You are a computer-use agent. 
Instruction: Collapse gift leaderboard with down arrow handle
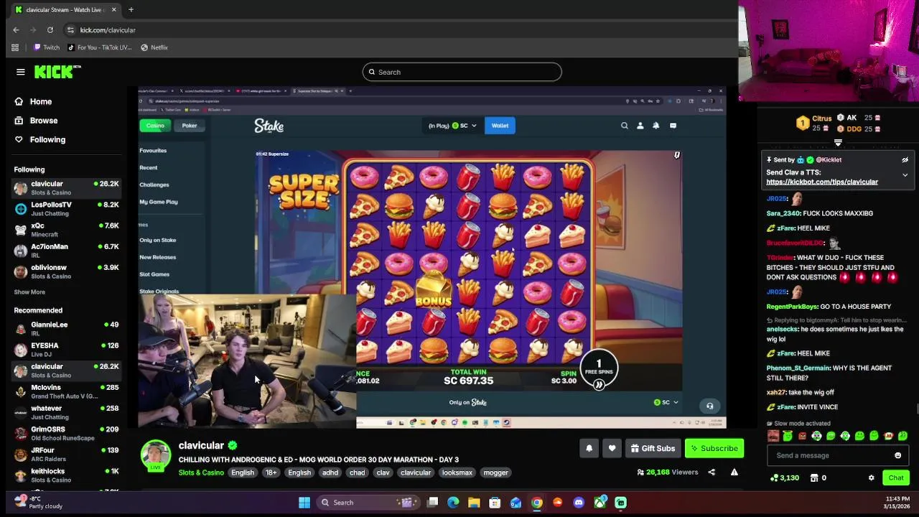838,143
